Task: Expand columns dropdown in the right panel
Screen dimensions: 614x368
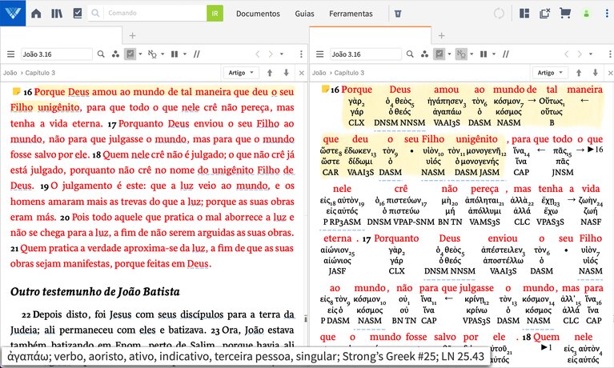Action: point(494,54)
